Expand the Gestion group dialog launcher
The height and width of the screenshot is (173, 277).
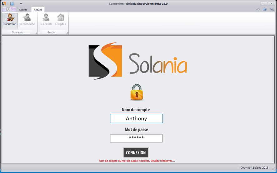coord(67,33)
